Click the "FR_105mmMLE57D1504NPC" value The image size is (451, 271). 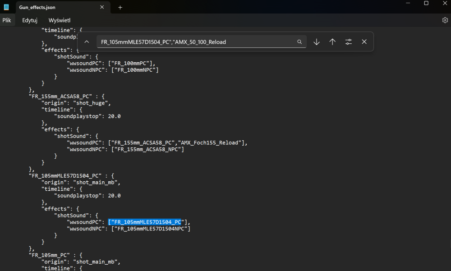coord(151,229)
